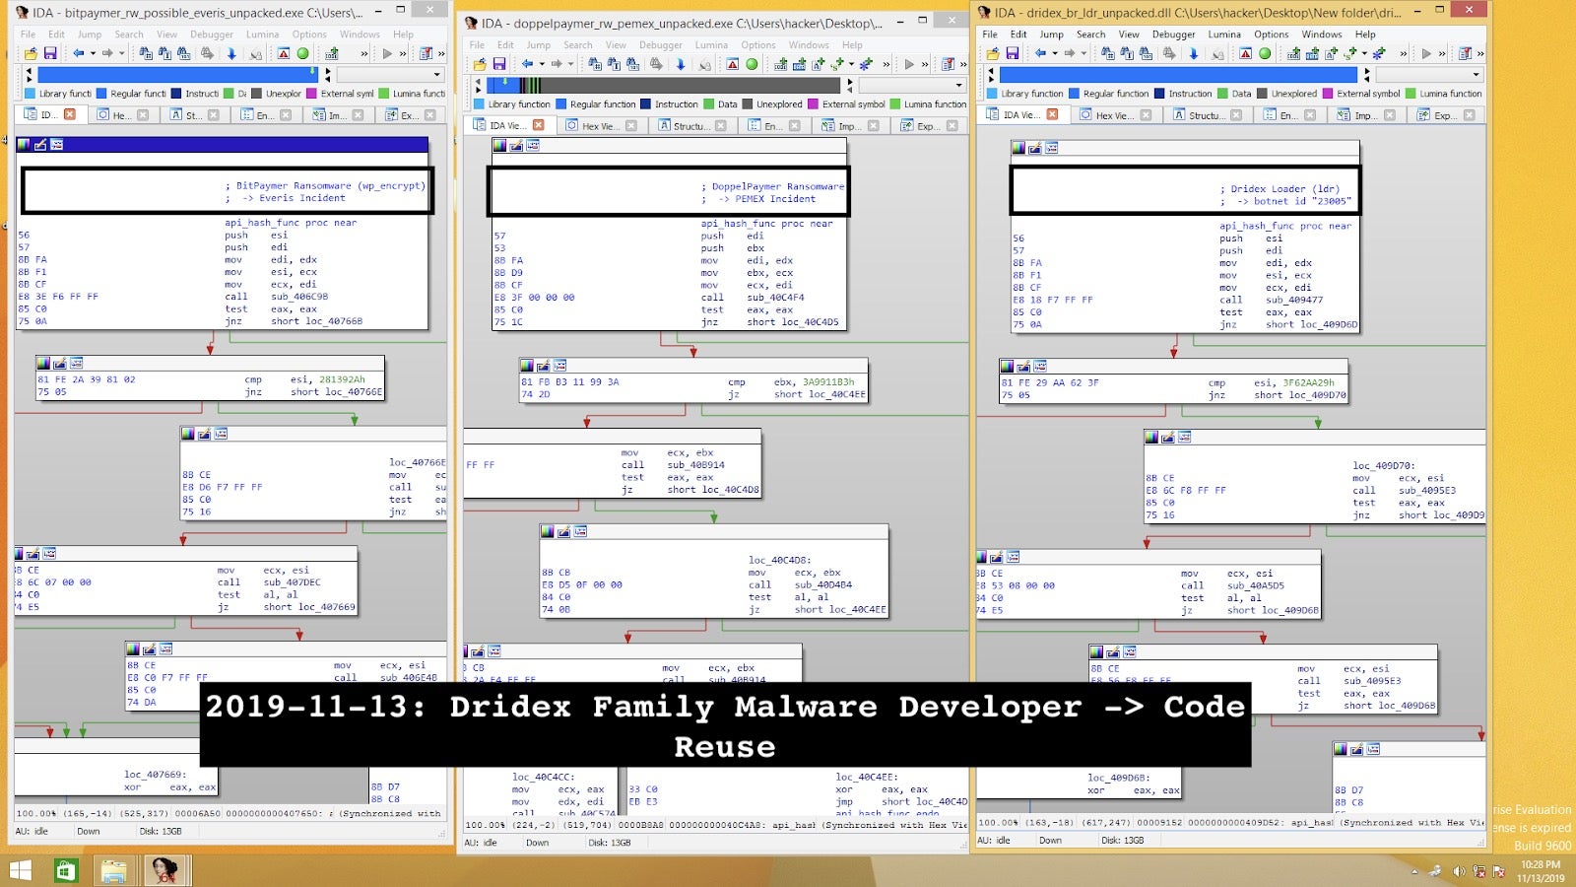This screenshot has width=1576, height=887.
Task: Click the red warning triangle in the bitpaymer toolbar
Action: coord(283,53)
